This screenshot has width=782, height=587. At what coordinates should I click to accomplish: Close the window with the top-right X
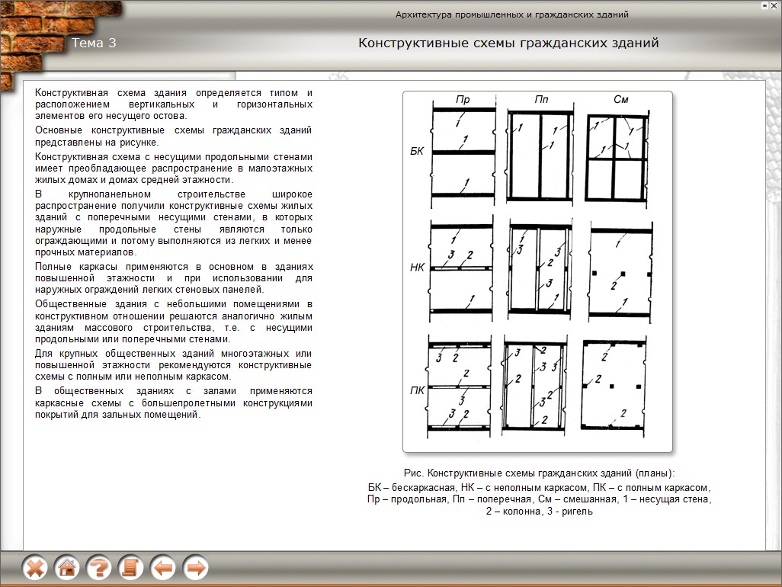775,5
